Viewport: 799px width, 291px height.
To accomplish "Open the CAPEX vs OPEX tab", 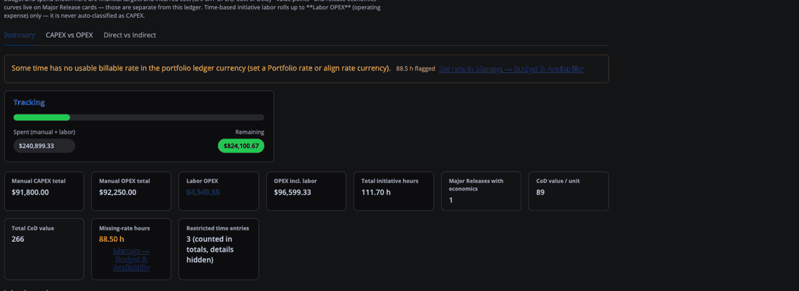I will tap(69, 35).
